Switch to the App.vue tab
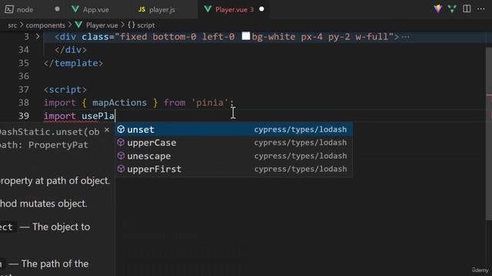 tap(90, 9)
